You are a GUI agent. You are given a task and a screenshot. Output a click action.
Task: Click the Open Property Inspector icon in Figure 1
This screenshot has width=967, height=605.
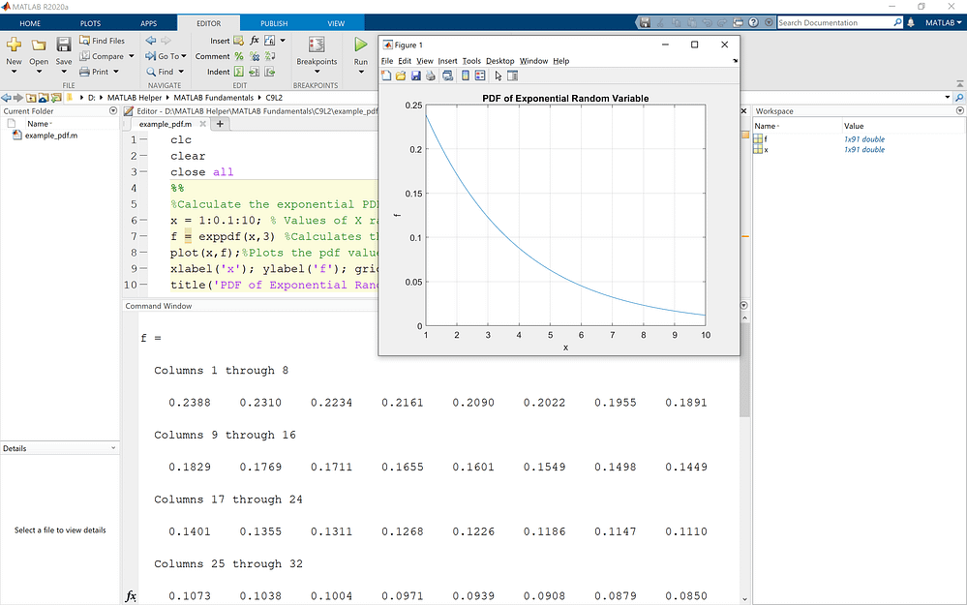(x=512, y=76)
